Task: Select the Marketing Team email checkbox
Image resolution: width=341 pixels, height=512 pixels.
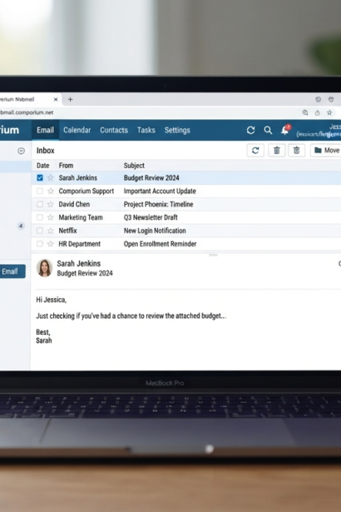Action: pos(40,217)
